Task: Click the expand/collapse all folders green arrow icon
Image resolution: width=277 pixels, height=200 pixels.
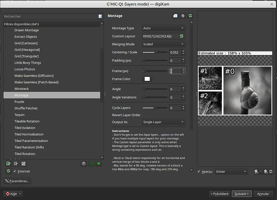Action: pyautogui.click(x=99, y=164)
